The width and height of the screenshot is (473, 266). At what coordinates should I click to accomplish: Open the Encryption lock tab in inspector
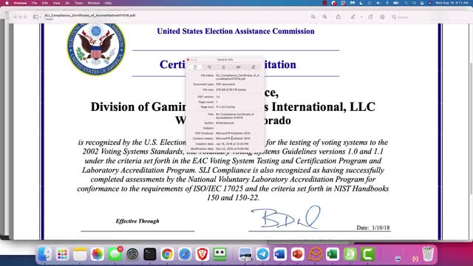pos(223,67)
